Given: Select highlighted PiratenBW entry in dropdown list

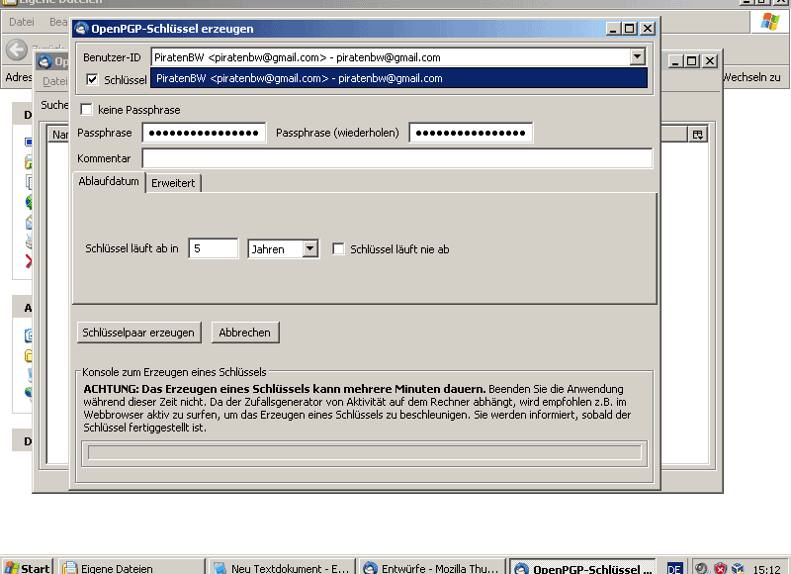Looking at the screenshot, I should click(x=398, y=78).
